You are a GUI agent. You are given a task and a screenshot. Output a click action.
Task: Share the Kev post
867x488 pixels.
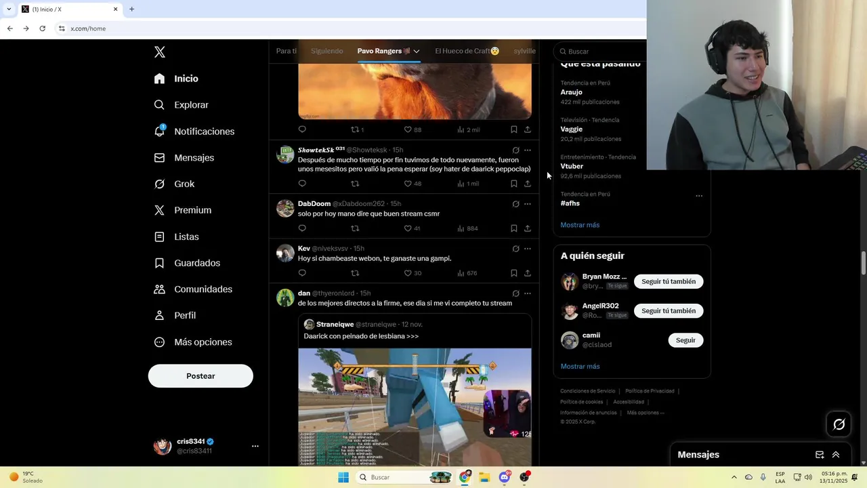pyautogui.click(x=528, y=273)
